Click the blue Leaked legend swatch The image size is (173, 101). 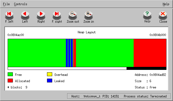point(49,81)
